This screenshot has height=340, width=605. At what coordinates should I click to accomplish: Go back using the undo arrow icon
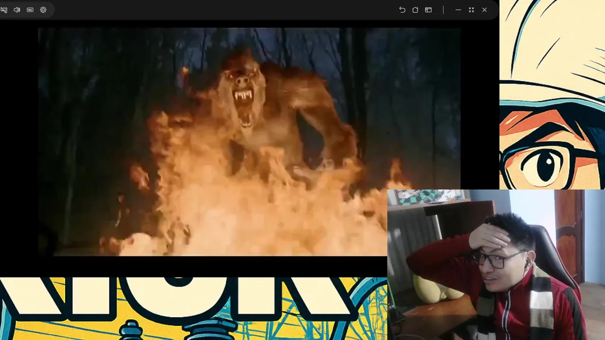(402, 10)
